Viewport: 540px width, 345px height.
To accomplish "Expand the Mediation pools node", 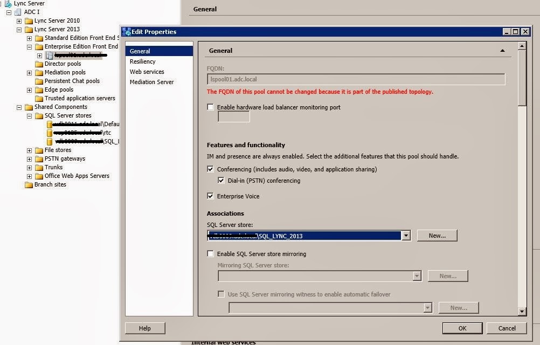I will (29, 73).
